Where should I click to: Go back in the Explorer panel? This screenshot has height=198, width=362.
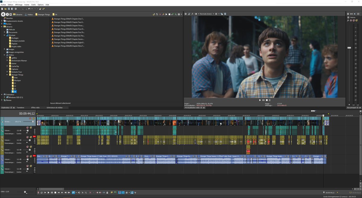point(3,14)
